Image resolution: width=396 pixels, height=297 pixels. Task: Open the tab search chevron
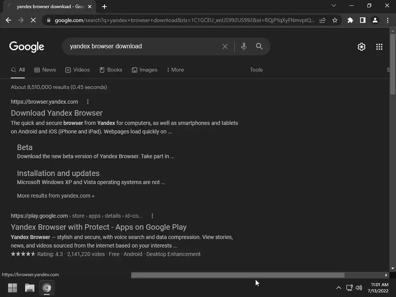334,5
